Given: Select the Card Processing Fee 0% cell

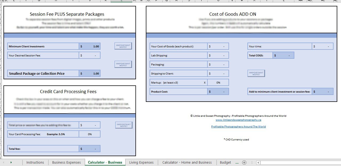Looking at the screenshot, I should click(x=90, y=134).
